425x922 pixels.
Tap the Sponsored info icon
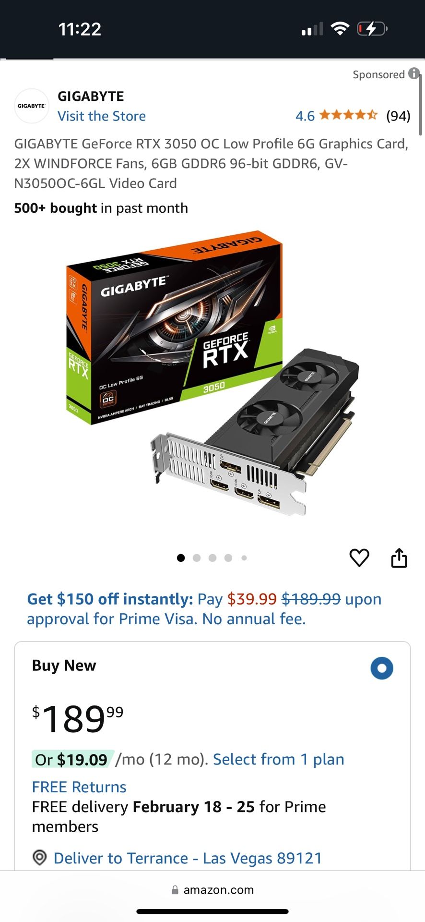click(x=414, y=74)
